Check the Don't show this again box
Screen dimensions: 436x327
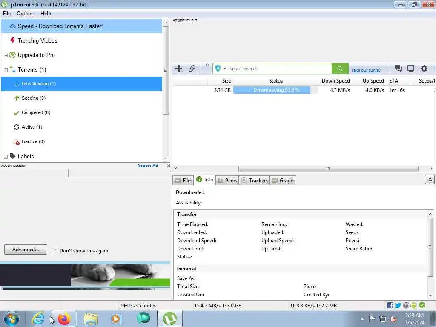[x=56, y=251]
